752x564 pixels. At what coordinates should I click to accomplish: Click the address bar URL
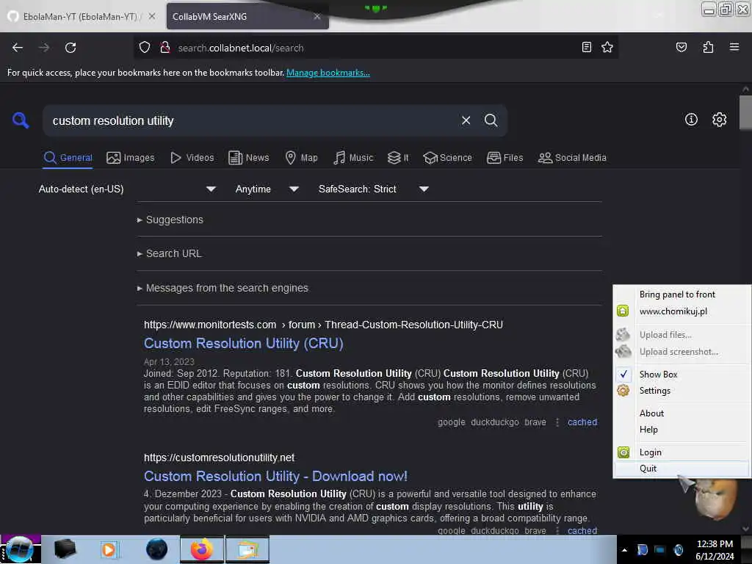241,48
